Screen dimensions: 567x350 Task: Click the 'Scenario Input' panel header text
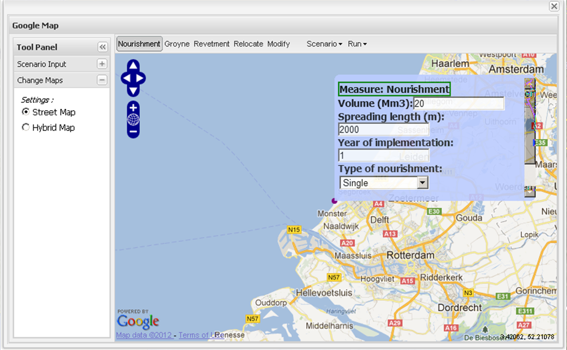pyautogui.click(x=42, y=64)
